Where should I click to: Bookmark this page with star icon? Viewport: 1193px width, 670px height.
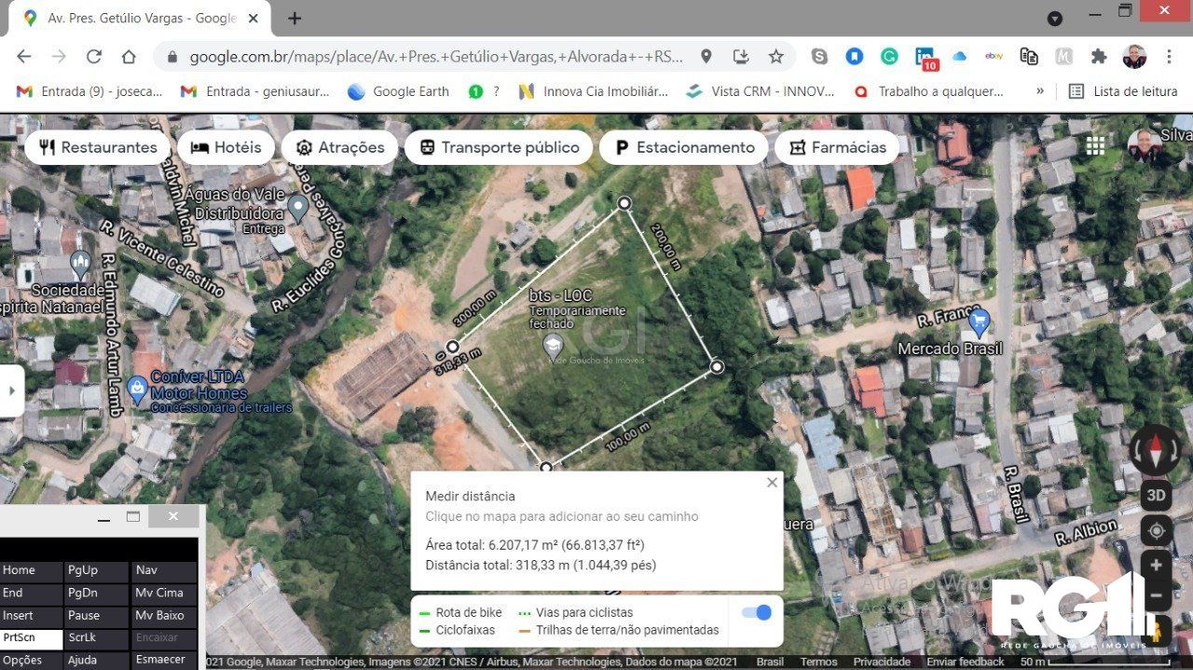775,57
